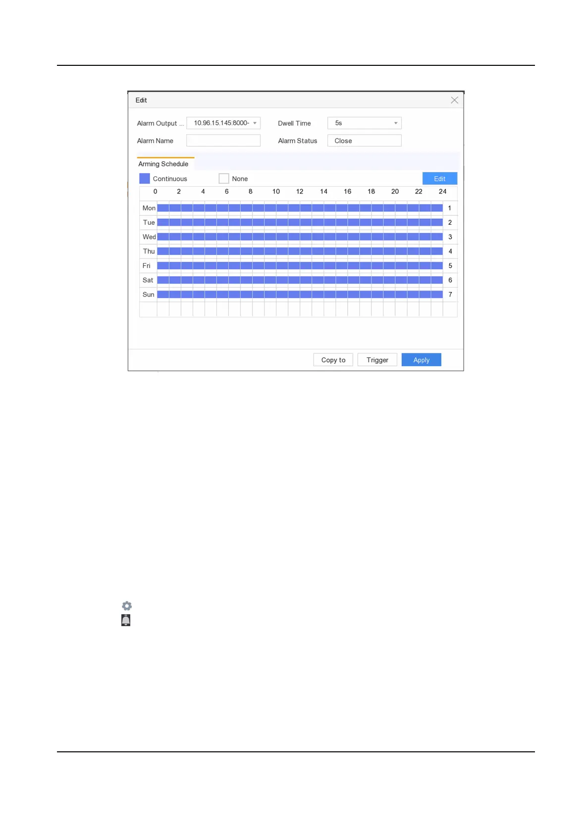585x834 pixels.
Task: Click the alarm bell icon
Action: tap(126, 620)
